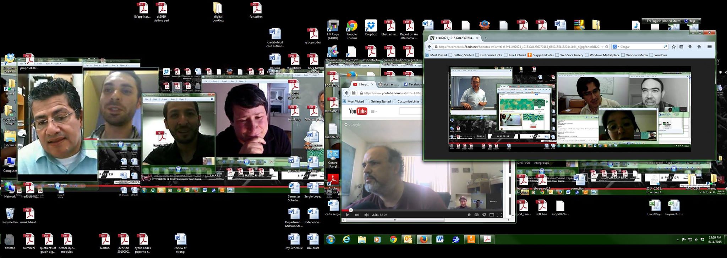
Task: Click the YouTube search box
Action: [x=411, y=111]
